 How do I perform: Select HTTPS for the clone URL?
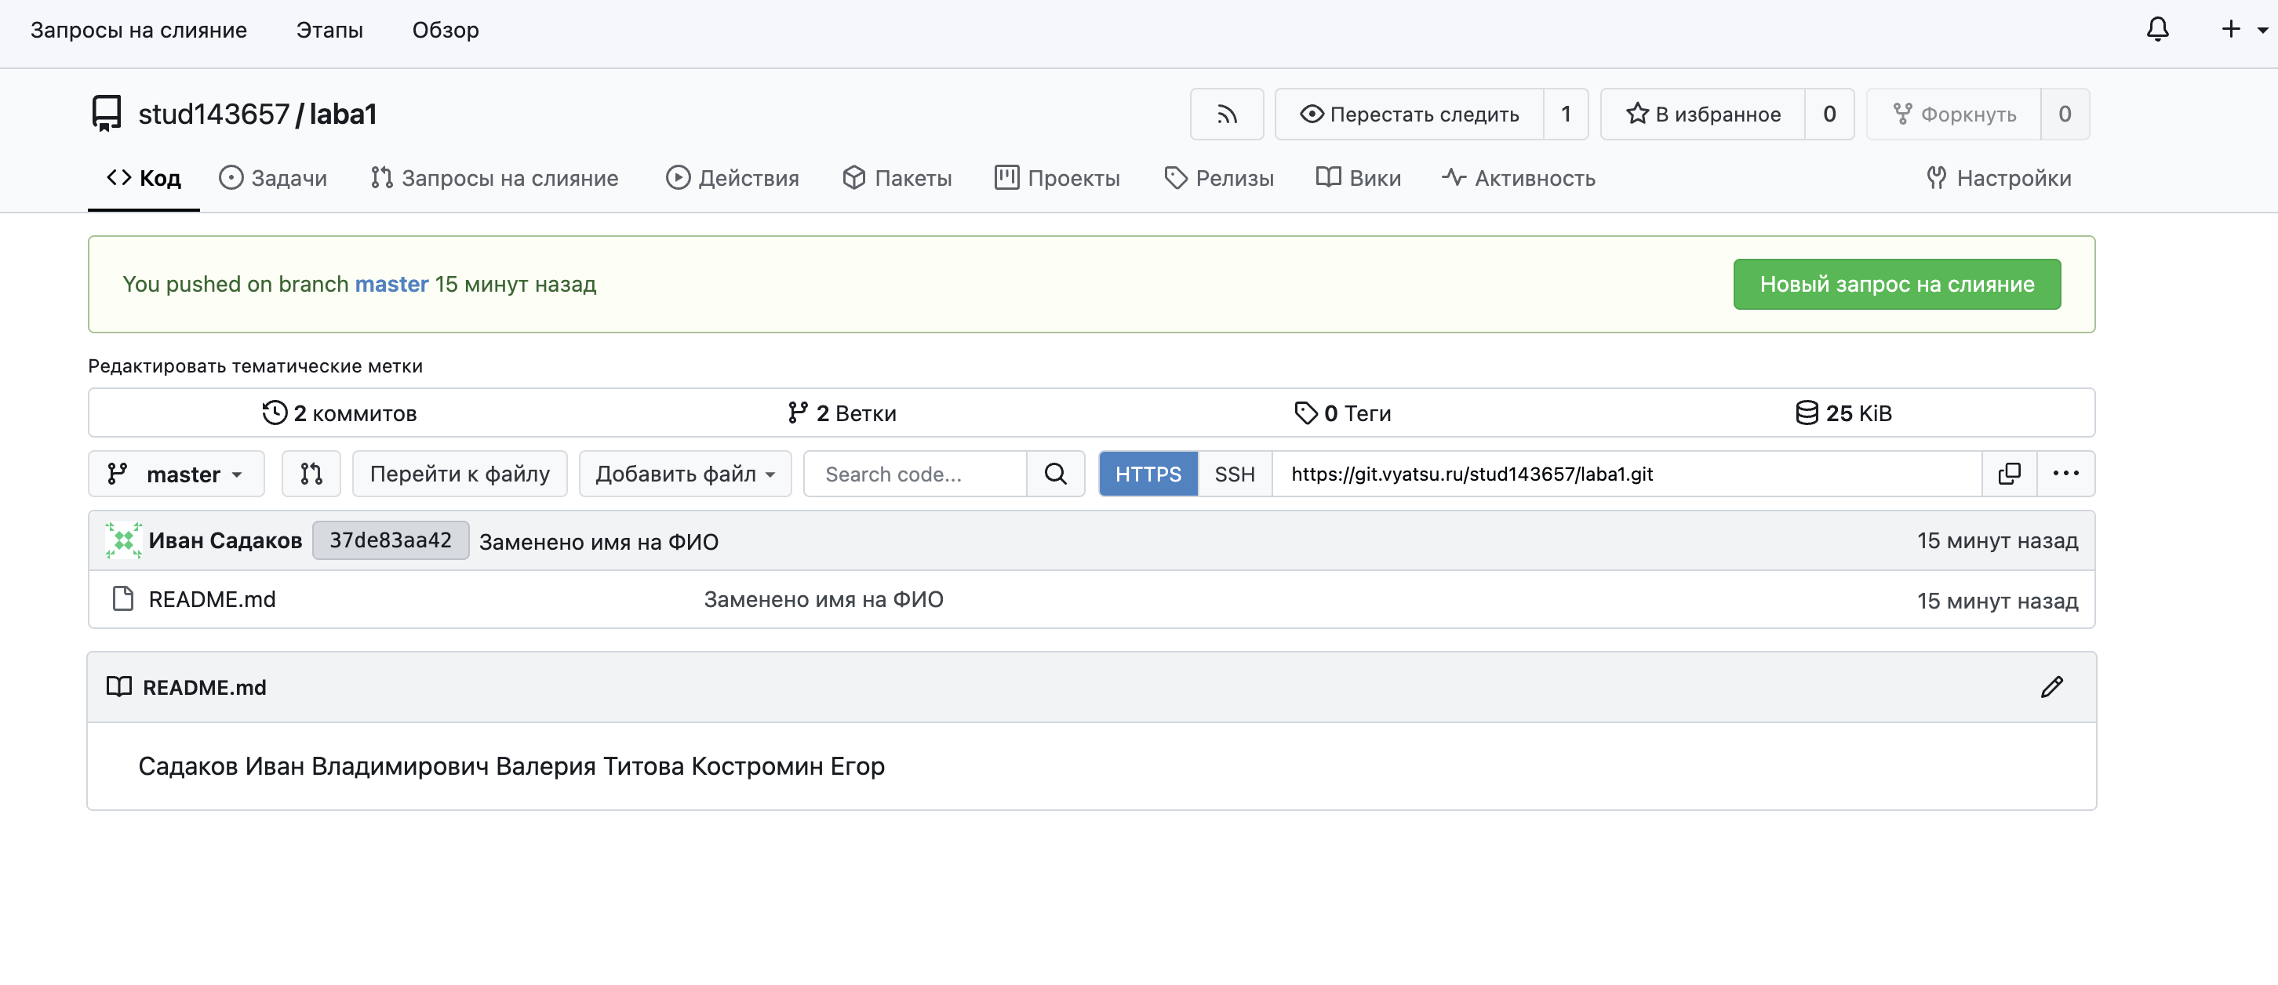pyautogui.click(x=1147, y=474)
